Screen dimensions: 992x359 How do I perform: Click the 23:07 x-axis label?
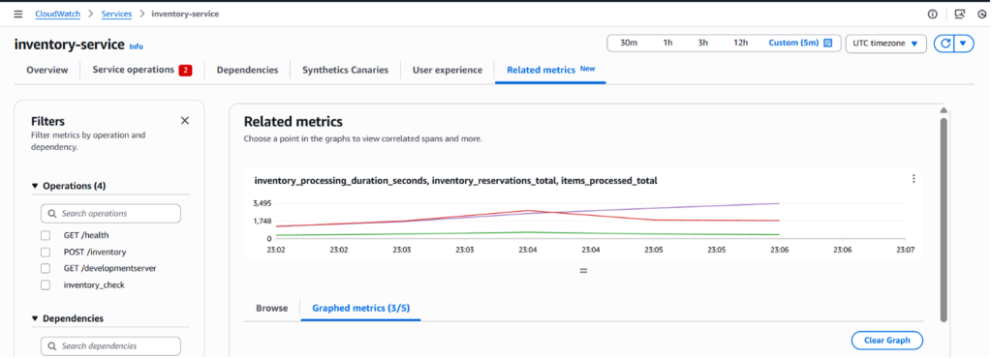[x=905, y=250]
